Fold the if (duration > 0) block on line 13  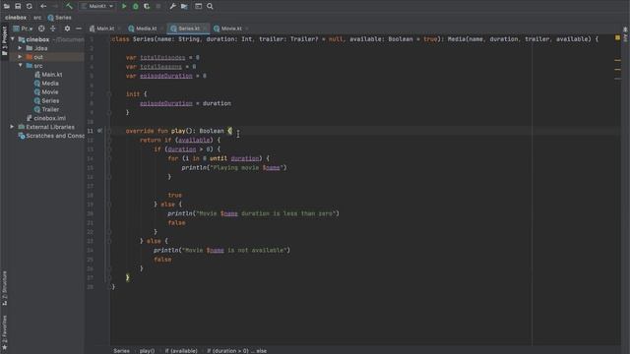tap(109, 149)
